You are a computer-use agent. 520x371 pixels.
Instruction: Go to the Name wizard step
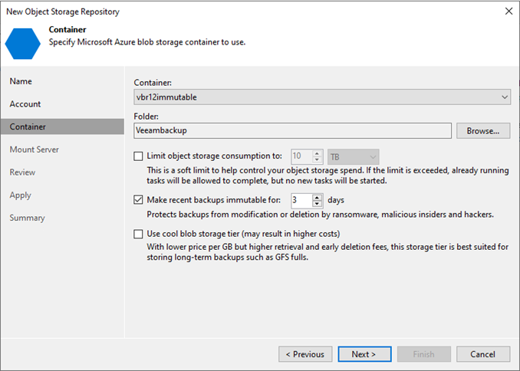click(21, 81)
